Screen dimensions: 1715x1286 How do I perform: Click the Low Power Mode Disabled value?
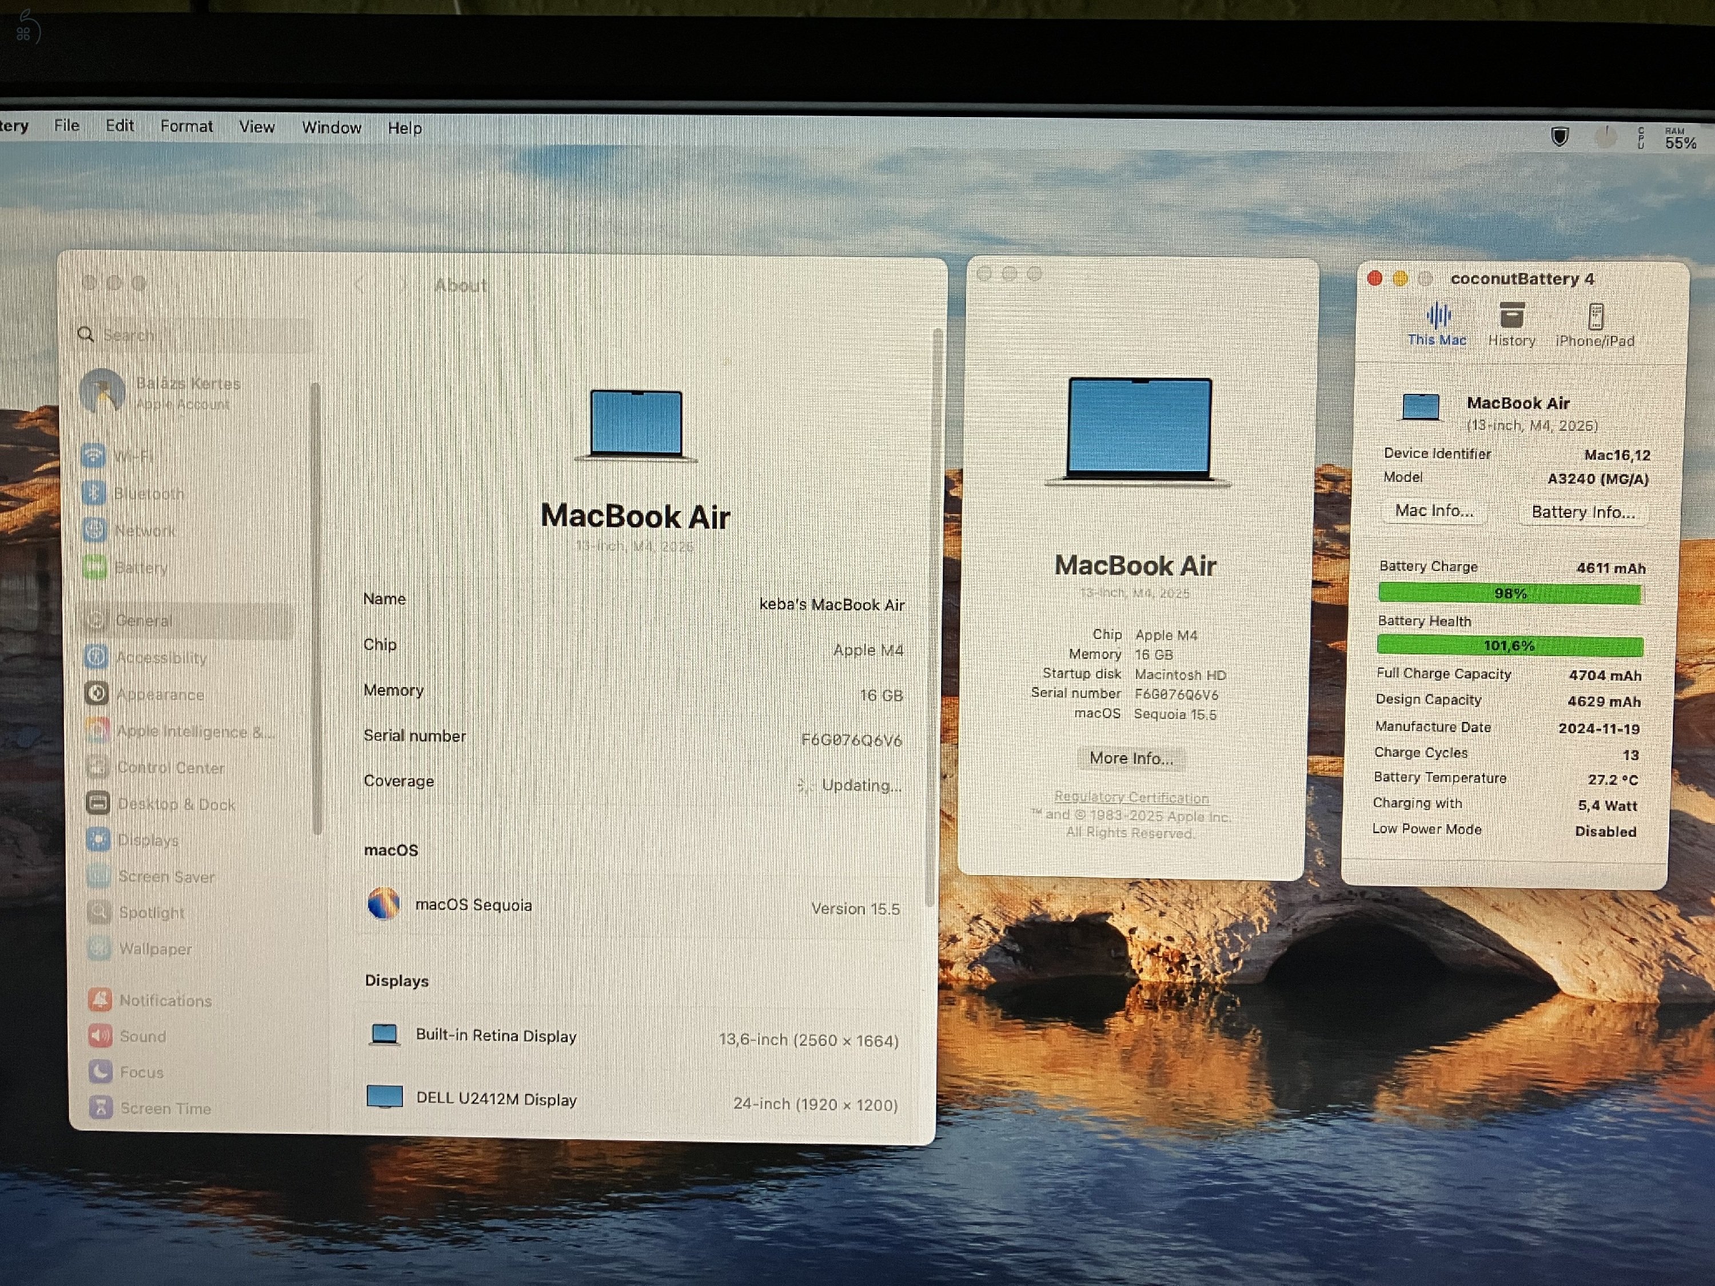[x=1605, y=832]
